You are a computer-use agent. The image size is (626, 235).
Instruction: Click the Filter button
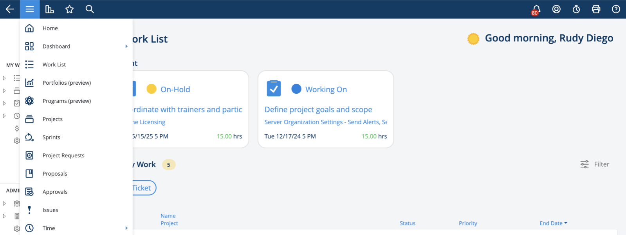tap(595, 164)
